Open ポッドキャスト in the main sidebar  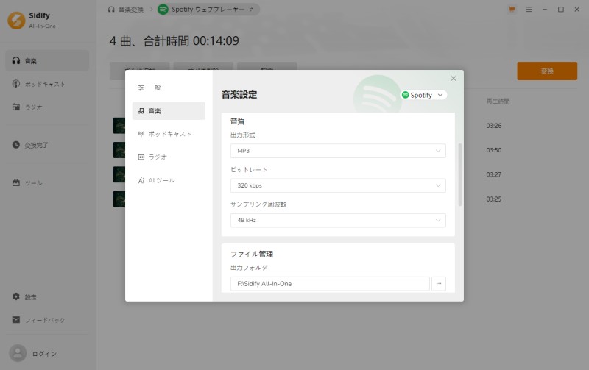pyautogui.click(x=47, y=84)
